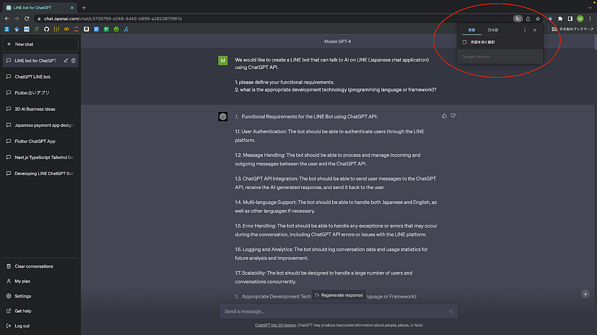597x335 pixels.
Task: Click the share page icon in address bar
Action: pos(528,18)
